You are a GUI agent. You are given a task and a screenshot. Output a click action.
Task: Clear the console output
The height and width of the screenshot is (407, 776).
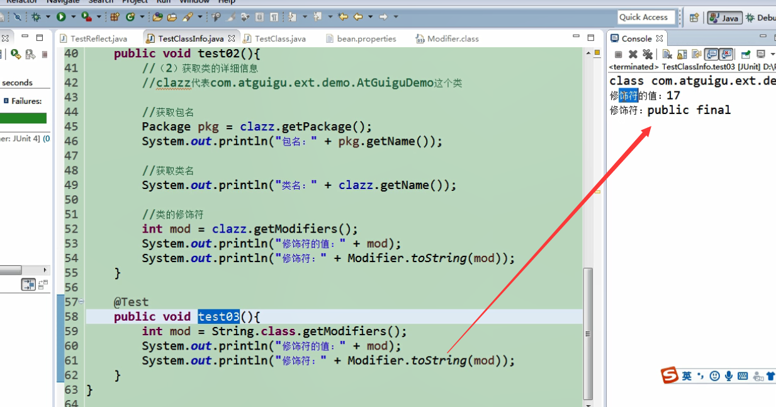click(x=667, y=54)
